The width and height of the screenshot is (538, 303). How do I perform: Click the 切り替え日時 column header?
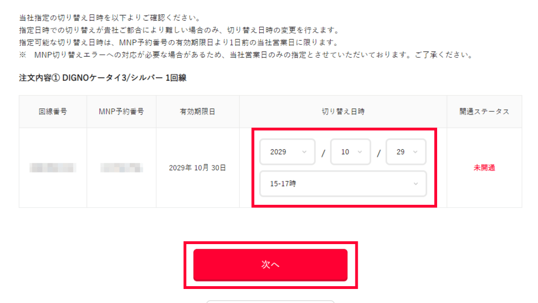coord(343,112)
